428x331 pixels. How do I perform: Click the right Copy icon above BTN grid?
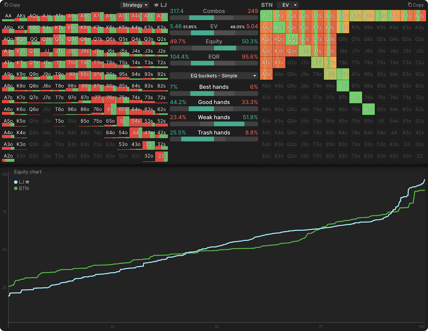pos(410,5)
